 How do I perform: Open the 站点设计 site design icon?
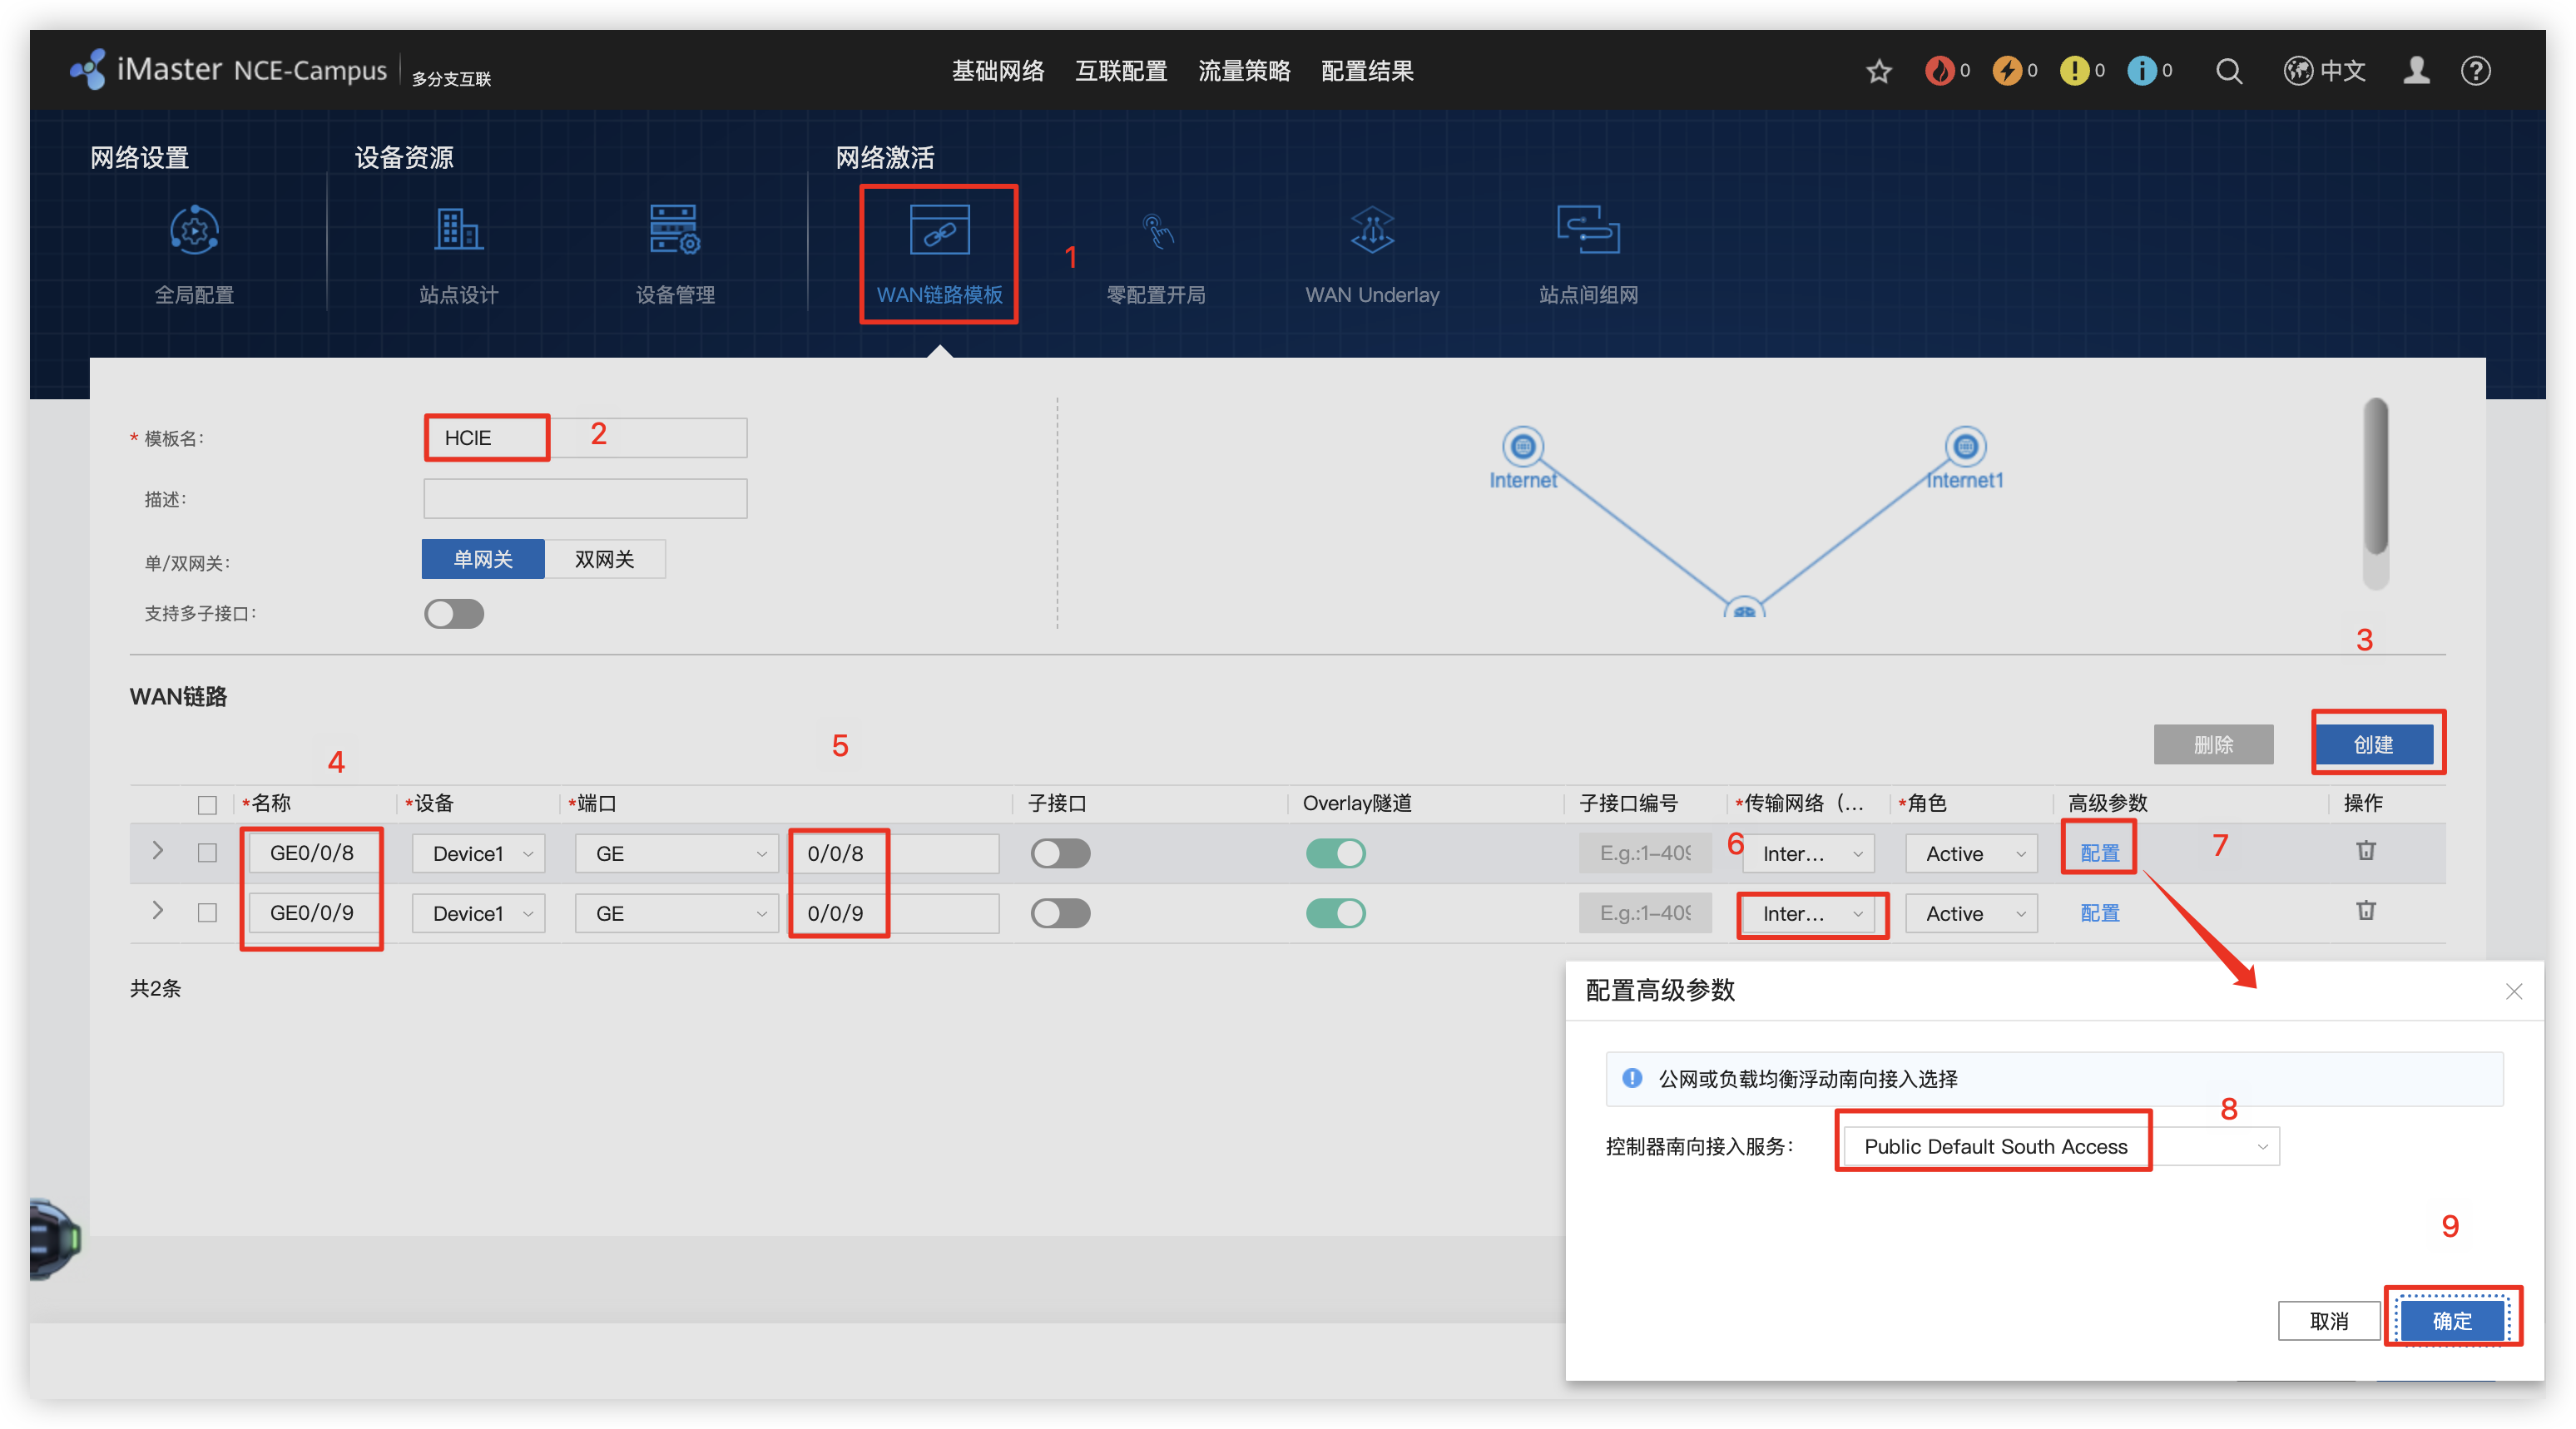[458, 232]
